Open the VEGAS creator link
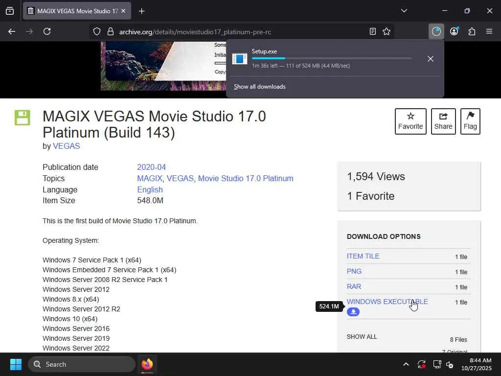 click(66, 146)
